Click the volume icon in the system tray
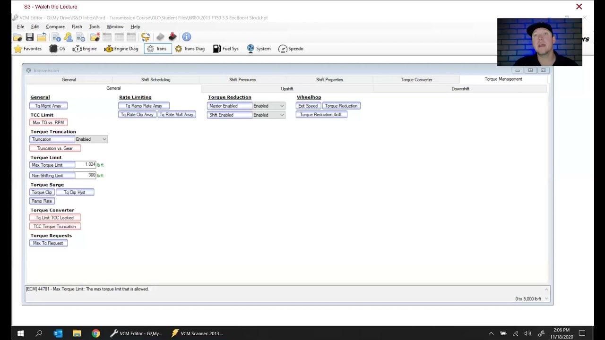The height and width of the screenshot is (340, 605). (527, 333)
